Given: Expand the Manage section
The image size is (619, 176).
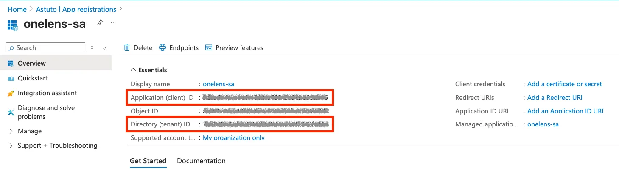Looking at the screenshot, I should point(11,131).
